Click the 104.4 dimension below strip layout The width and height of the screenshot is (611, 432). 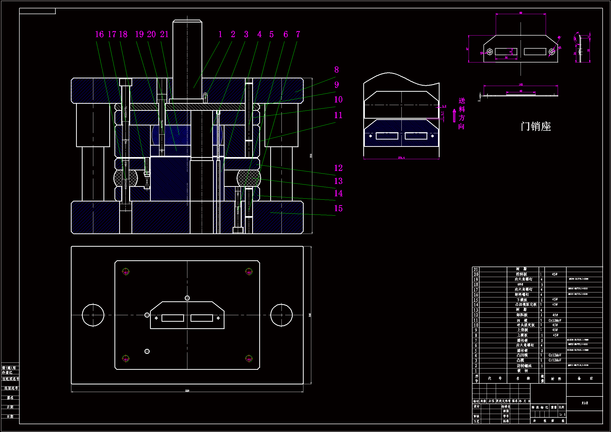click(x=401, y=158)
